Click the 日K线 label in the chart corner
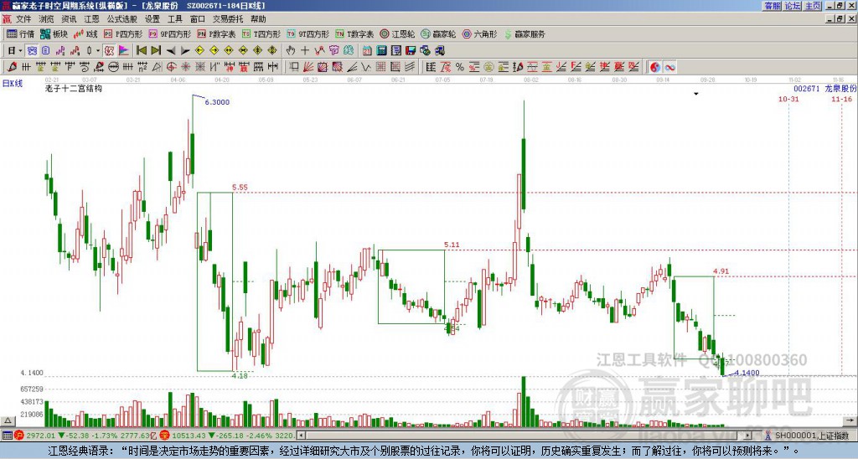858x459 pixels. pyautogui.click(x=13, y=83)
